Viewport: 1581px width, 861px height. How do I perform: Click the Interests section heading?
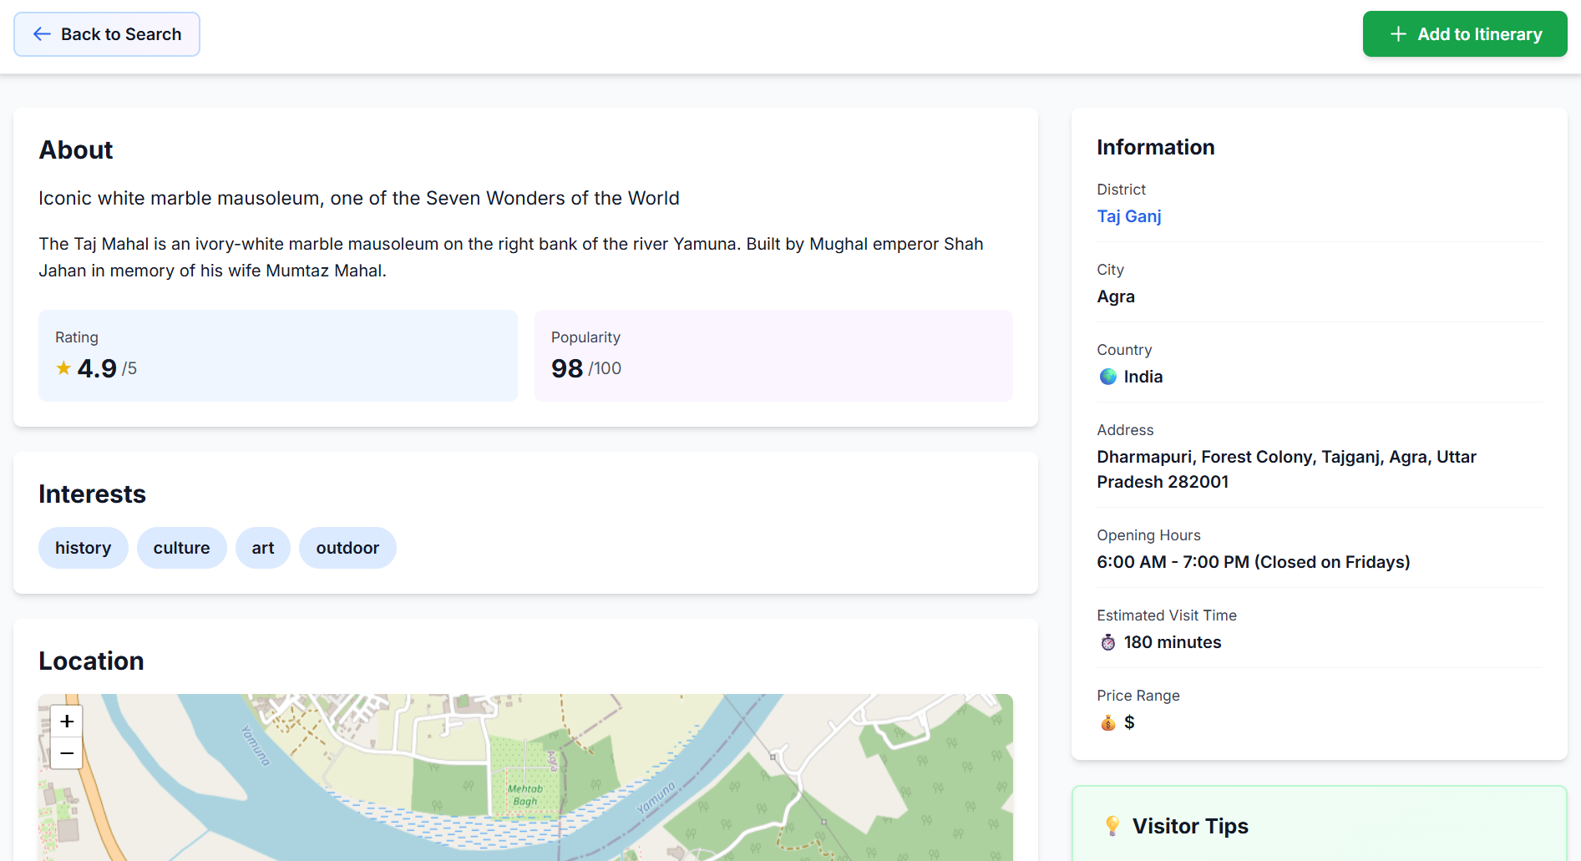[x=93, y=494]
